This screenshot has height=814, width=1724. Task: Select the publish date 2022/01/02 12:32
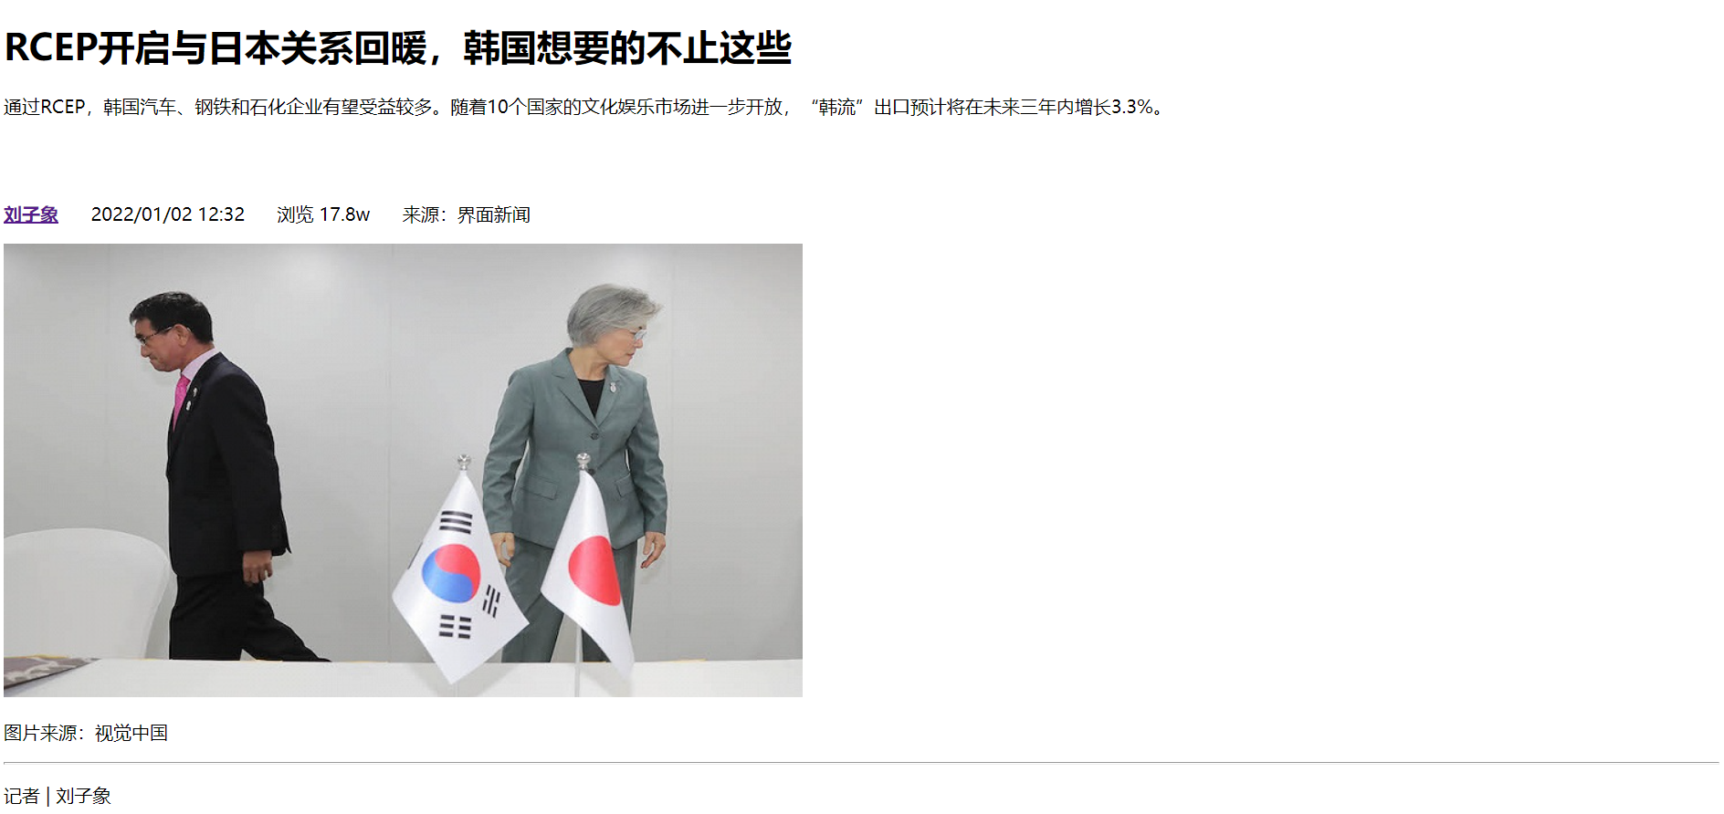pyautogui.click(x=168, y=214)
